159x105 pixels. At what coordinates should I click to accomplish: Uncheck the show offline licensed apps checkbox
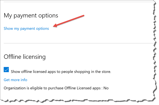[x=6, y=70]
